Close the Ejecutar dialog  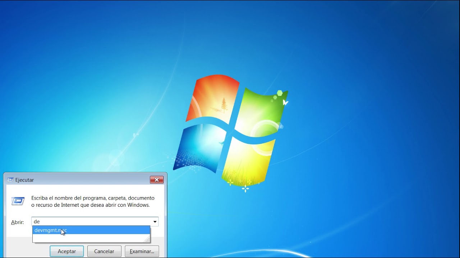(x=157, y=180)
